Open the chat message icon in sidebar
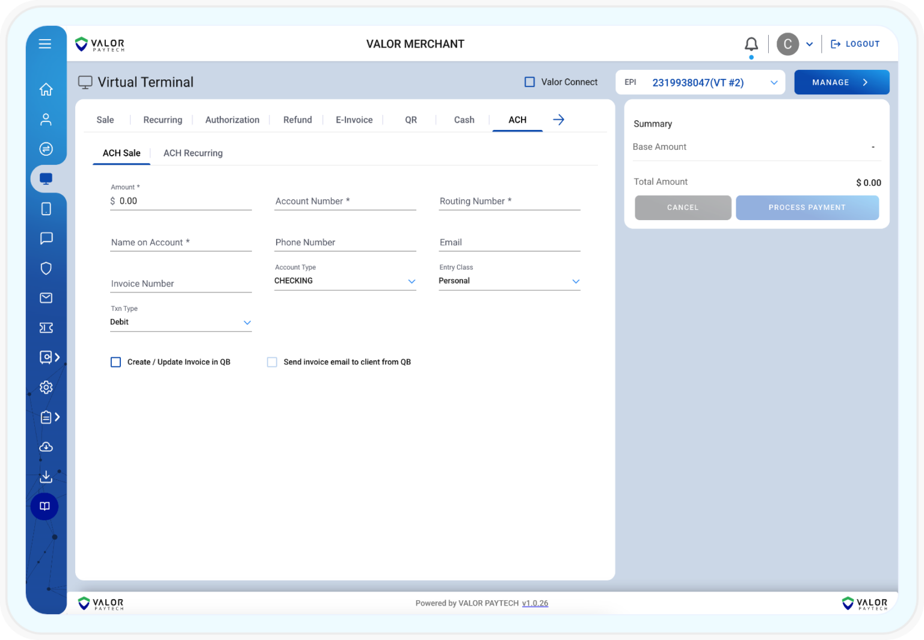The width and height of the screenshot is (924, 640). coord(46,238)
